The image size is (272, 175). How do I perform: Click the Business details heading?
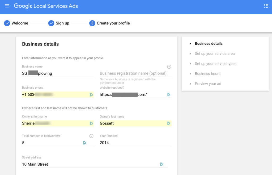click(40, 44)
